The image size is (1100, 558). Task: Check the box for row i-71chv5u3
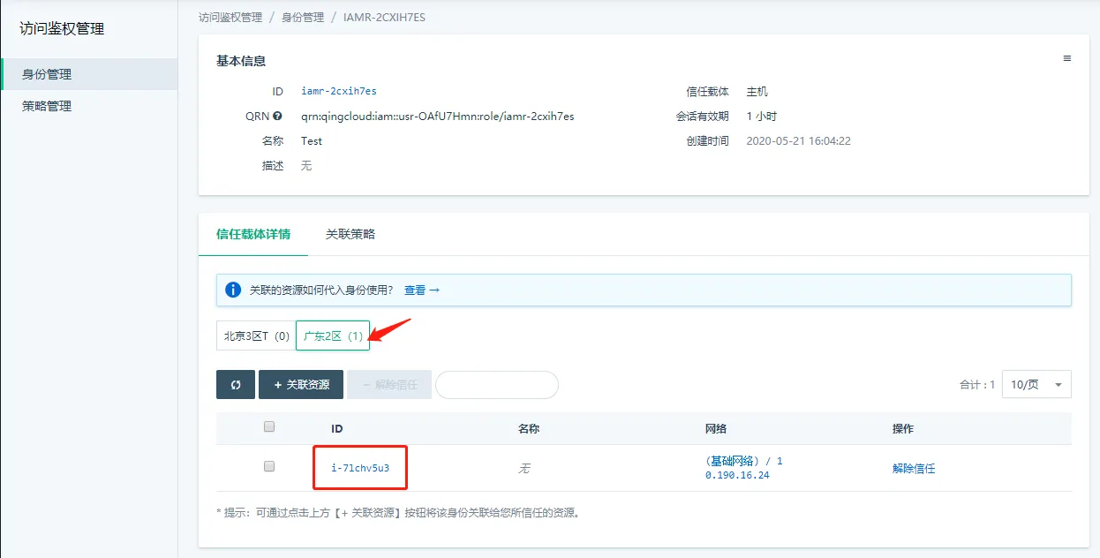269,466
